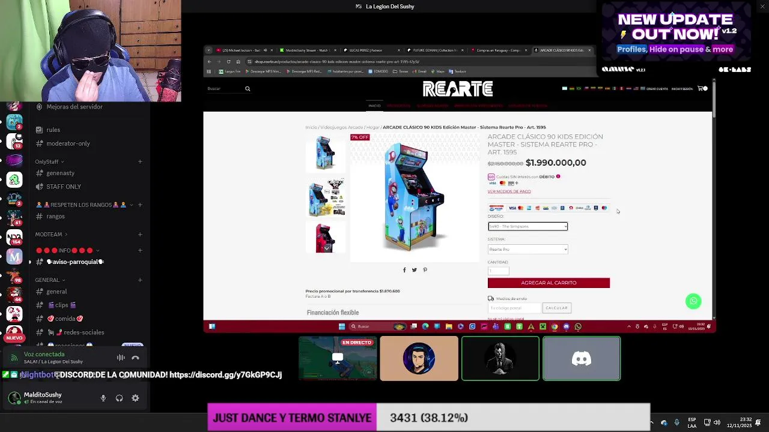Focus the CANTIDAD quantity field

pyautogui.click(x=498, y=271)
